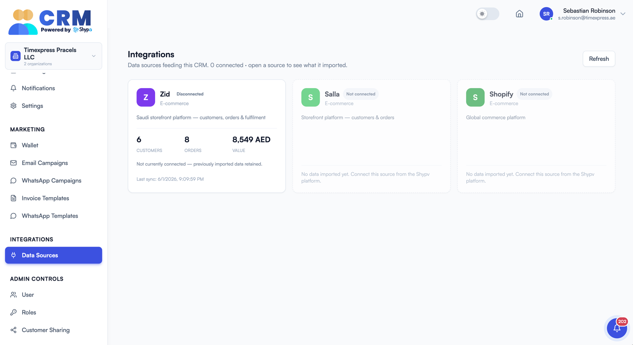Click the Last sync timestamp text
This screenshot has height=345, width=633.
coord(170,179)
